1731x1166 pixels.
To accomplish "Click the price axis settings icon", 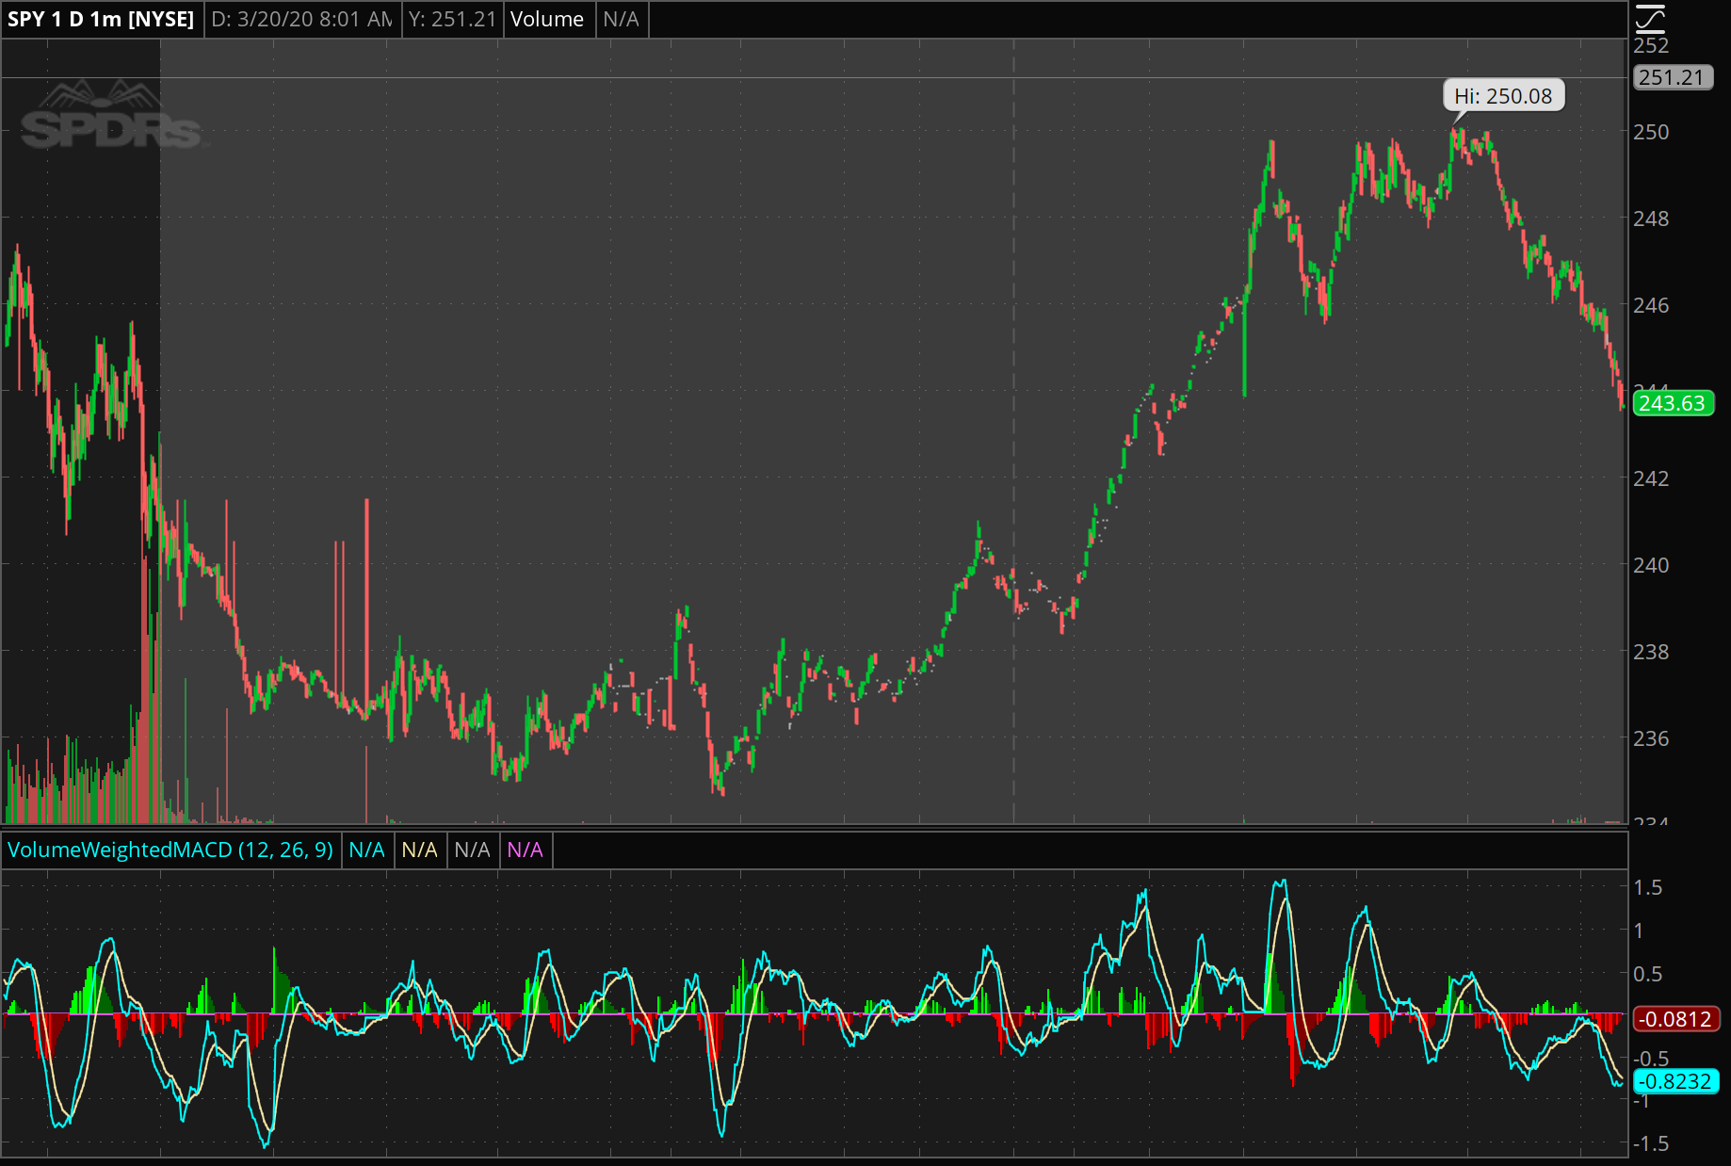I will pyautogui.click(x=1650, y=18).
